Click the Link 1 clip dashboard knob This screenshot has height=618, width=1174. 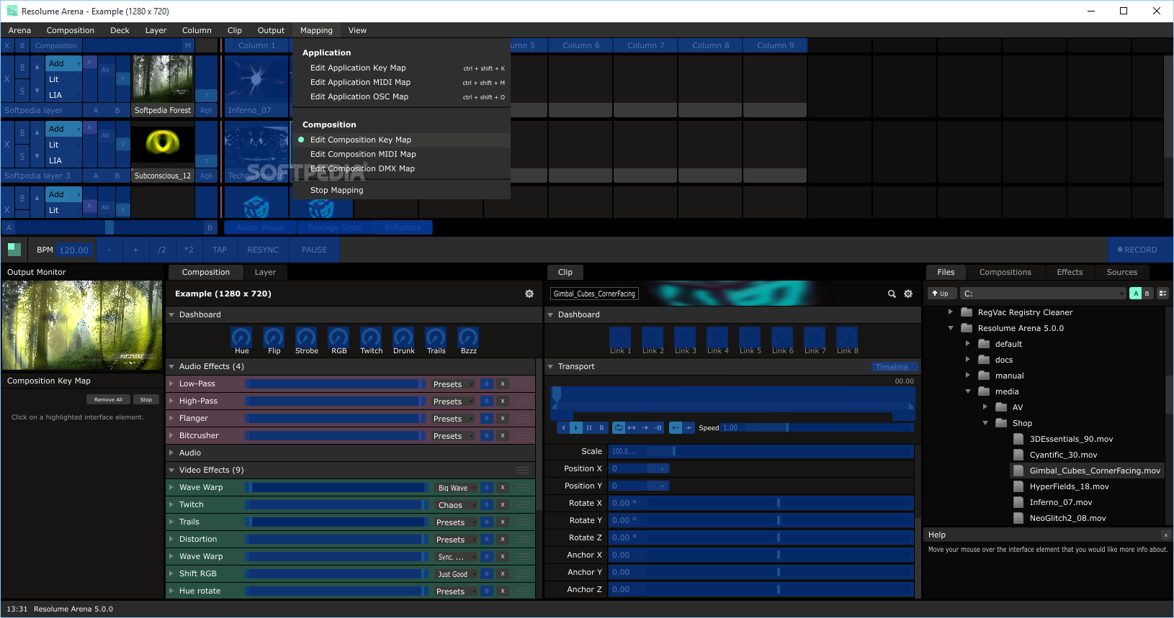click(x=620, y=337)
